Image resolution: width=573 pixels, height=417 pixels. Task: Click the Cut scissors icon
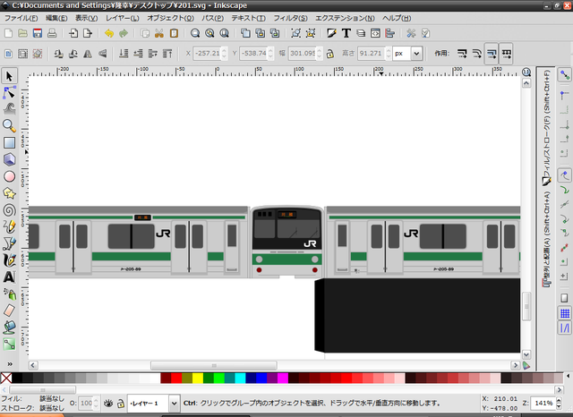pyautogui.click(x=158, y=34)
